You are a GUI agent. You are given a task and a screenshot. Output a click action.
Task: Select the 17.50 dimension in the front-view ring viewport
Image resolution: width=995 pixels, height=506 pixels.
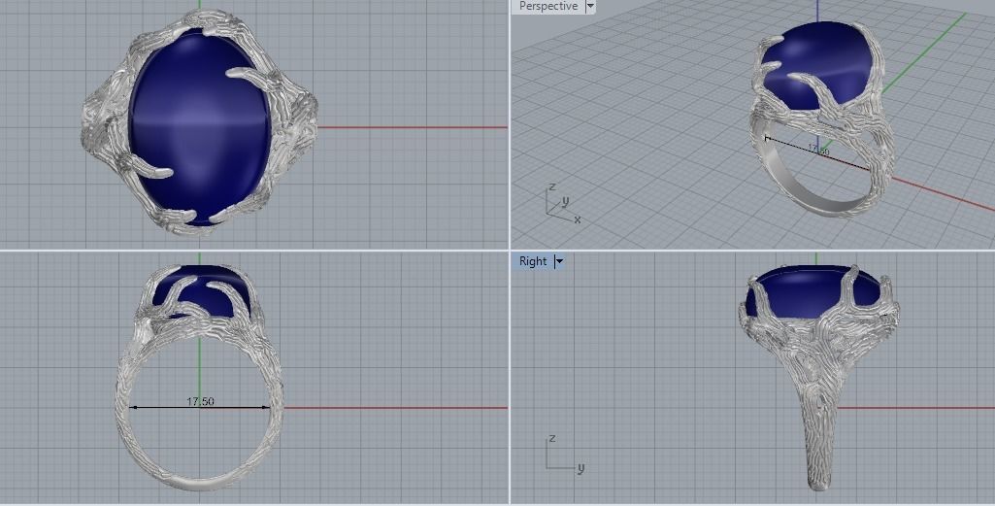coord(200,402)
